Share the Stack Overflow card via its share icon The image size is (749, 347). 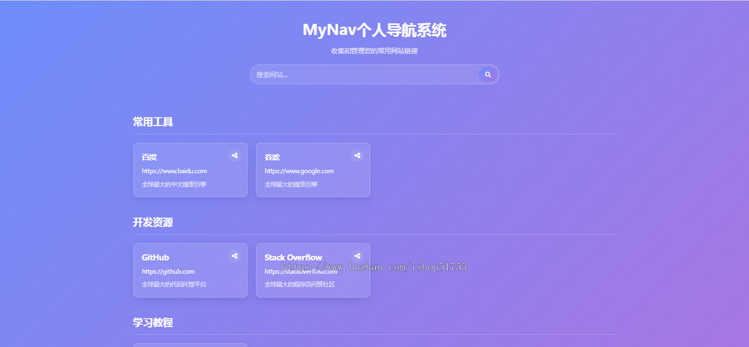pyautogui.click(x=357, y=256)
